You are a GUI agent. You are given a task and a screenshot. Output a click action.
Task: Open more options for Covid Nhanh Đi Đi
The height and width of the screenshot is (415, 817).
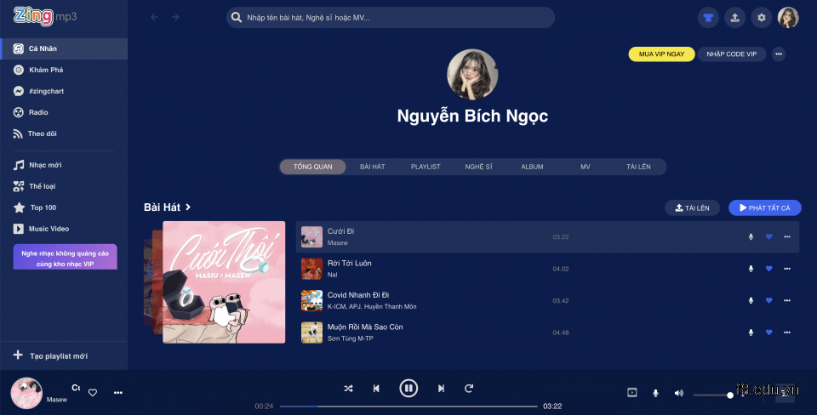pos(786,300)
